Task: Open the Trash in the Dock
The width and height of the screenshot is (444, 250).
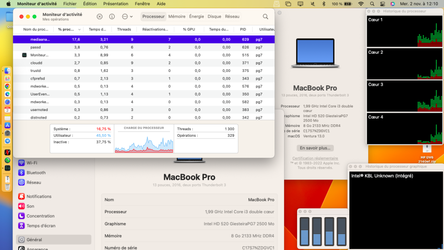Action: click(x=8, y=187)
